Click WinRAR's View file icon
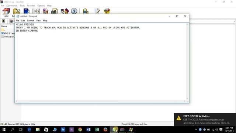 click(36, 11)
